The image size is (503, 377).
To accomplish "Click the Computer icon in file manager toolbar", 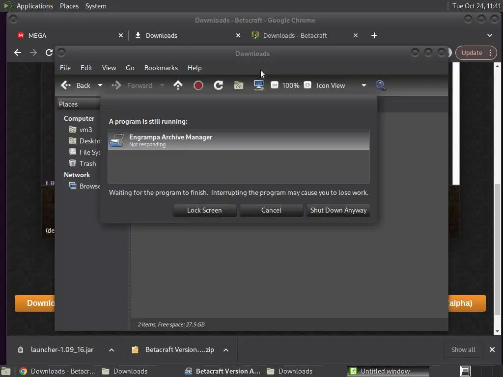I will click(258, 85).
